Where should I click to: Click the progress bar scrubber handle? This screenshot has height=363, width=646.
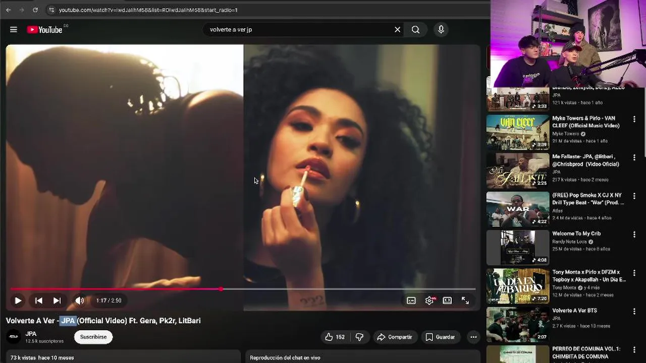tap(221, 289)
